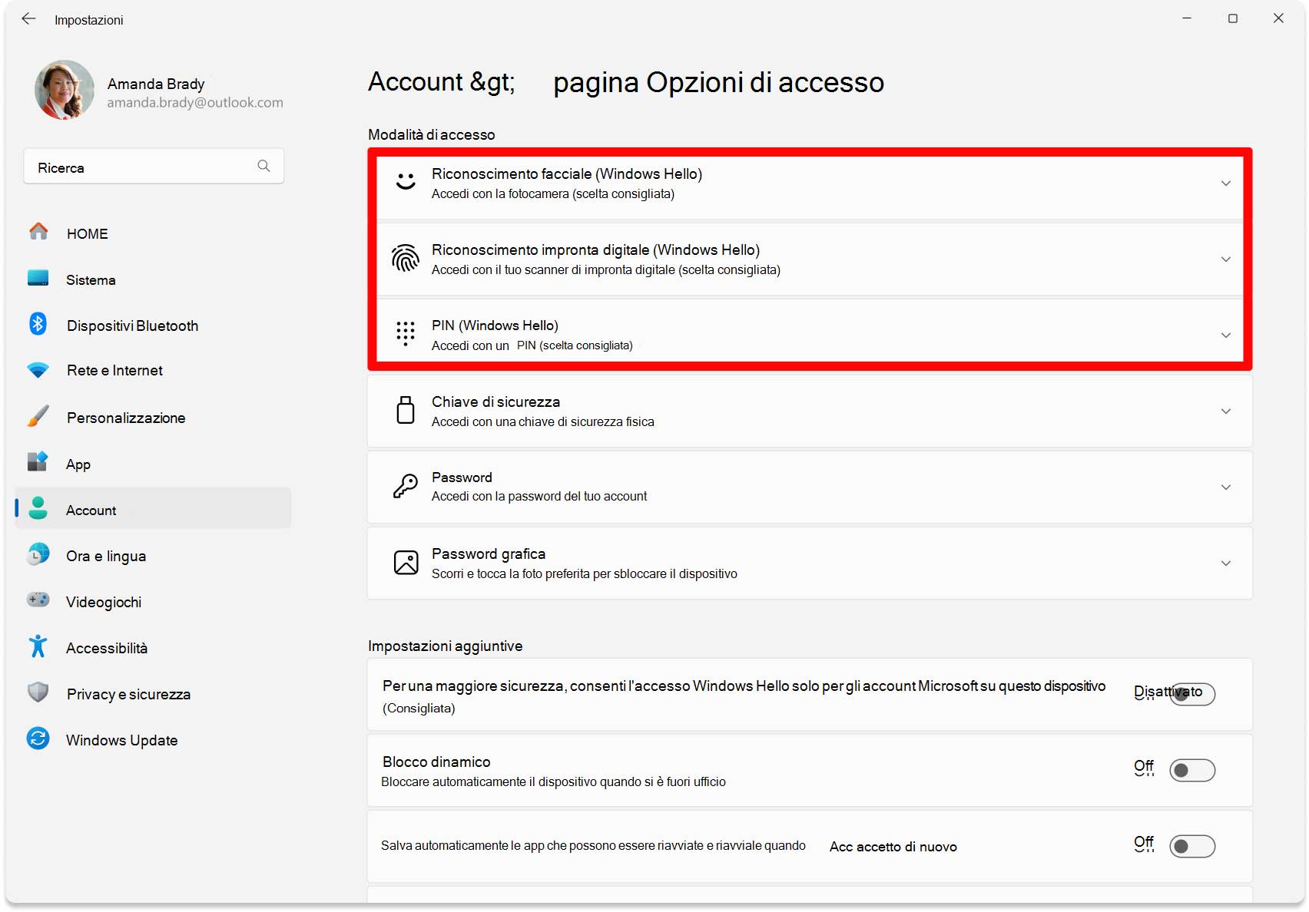Open Rete e Internet settings
This screenshot has width=1309, height=912.
pos(114,371)
